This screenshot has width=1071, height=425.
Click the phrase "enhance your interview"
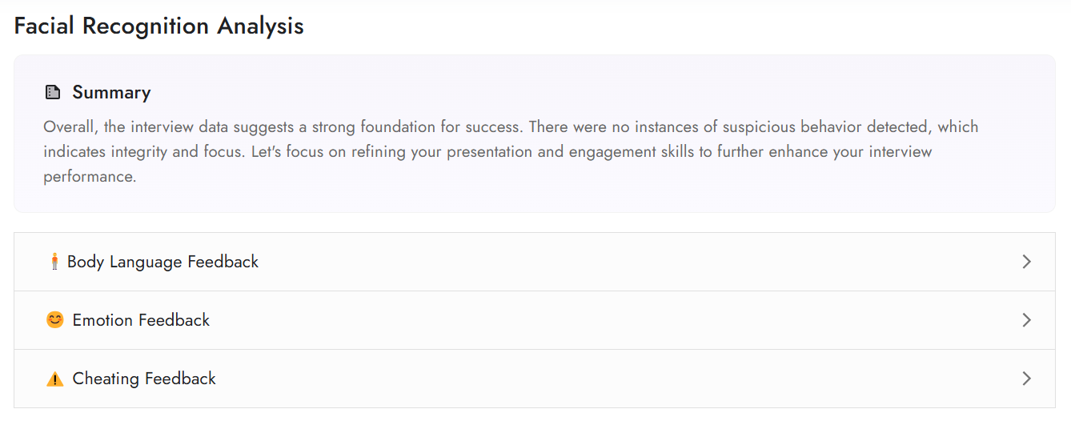(x=851, y=152)
